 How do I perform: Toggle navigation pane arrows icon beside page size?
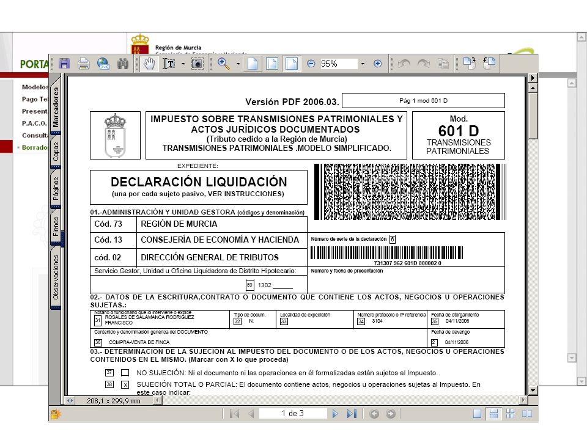(x=70, y=400)
